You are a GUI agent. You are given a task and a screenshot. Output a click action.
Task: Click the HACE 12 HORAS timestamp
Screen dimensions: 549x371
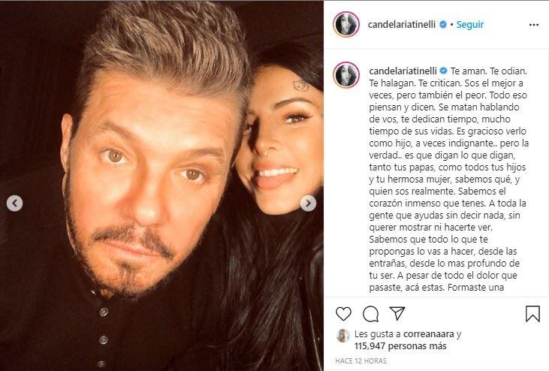click(x=360, y=360)
